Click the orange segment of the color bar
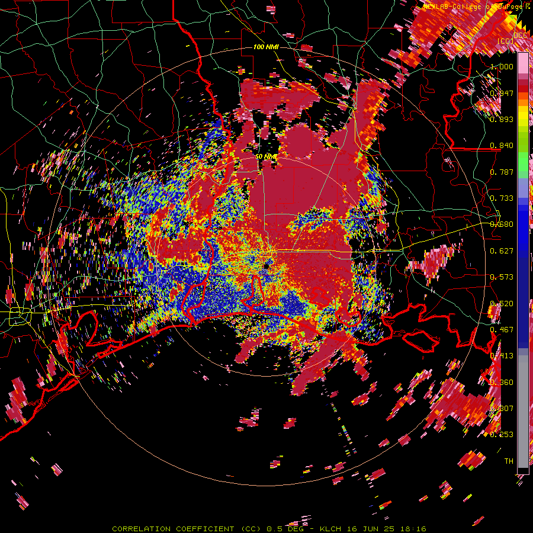Screen dimensions: 533x533 click(x=523, y=99)
